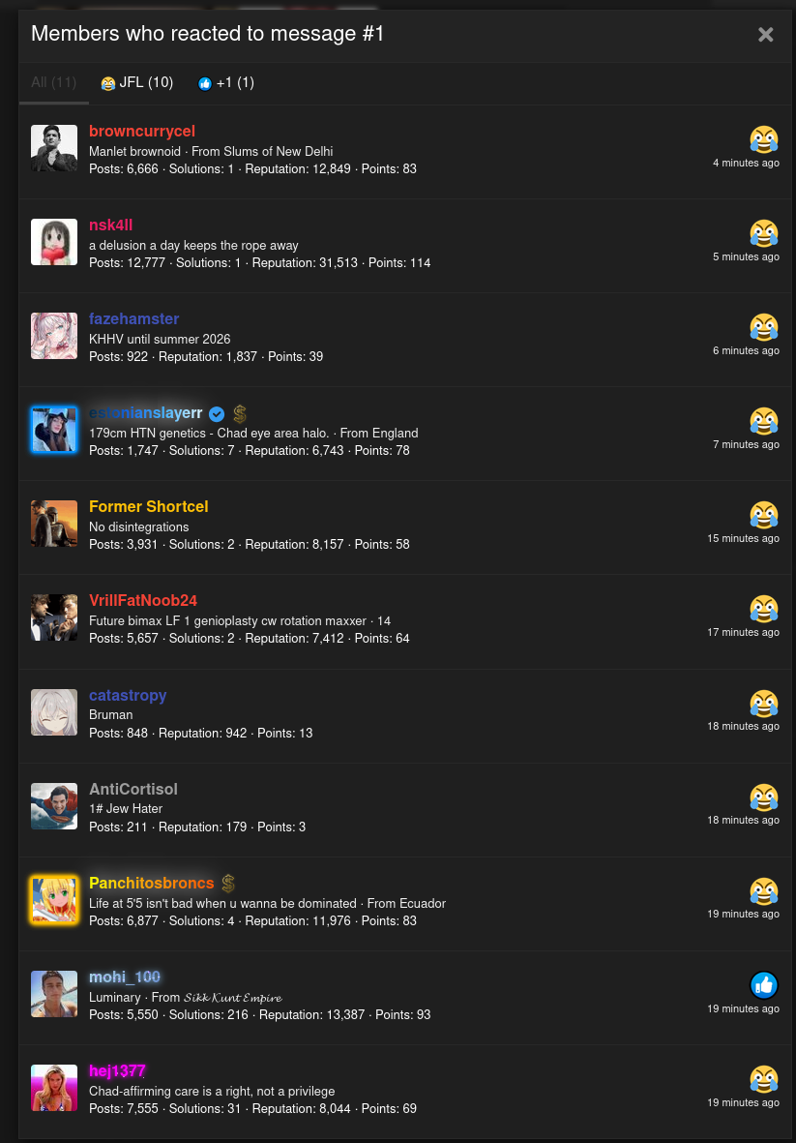Viewport: 796px width, 1143px height.
Task: Open browncurrycel's profile link
Action: [x=142, y=132]
